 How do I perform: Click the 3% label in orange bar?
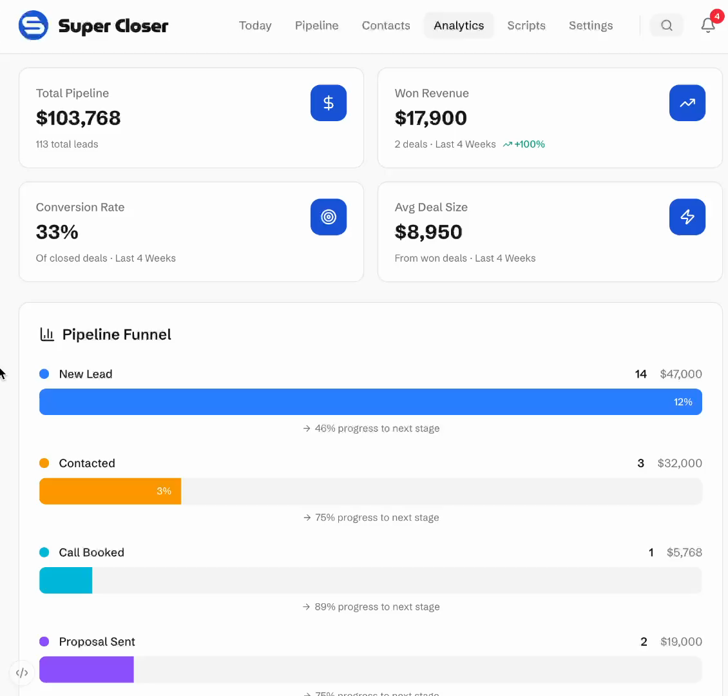[164, 491]
